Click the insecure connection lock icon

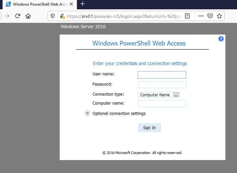coord(61,16)
